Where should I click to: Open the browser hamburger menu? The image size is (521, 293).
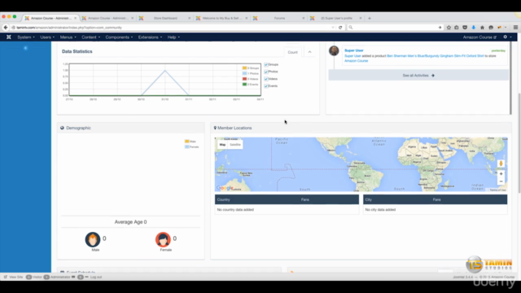pos(515,28)
